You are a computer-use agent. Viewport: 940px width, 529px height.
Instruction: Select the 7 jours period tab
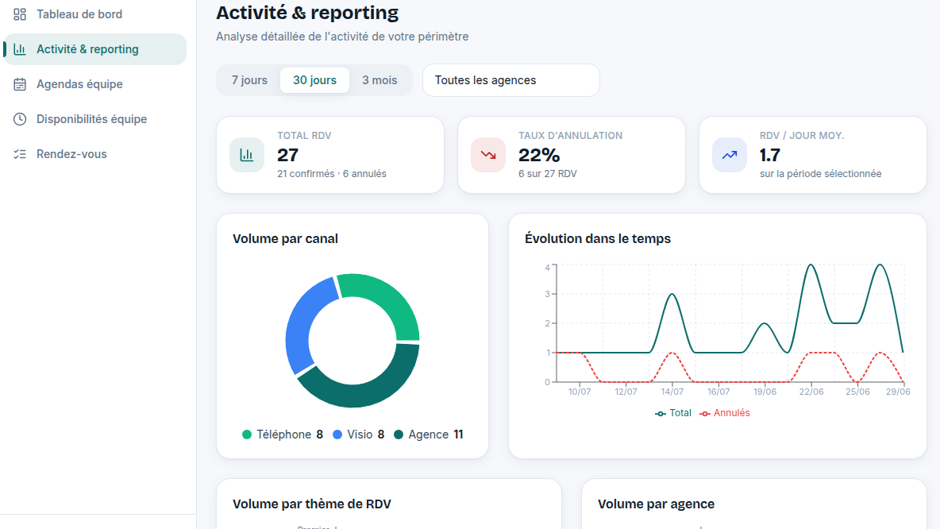(x=249, y=80)
